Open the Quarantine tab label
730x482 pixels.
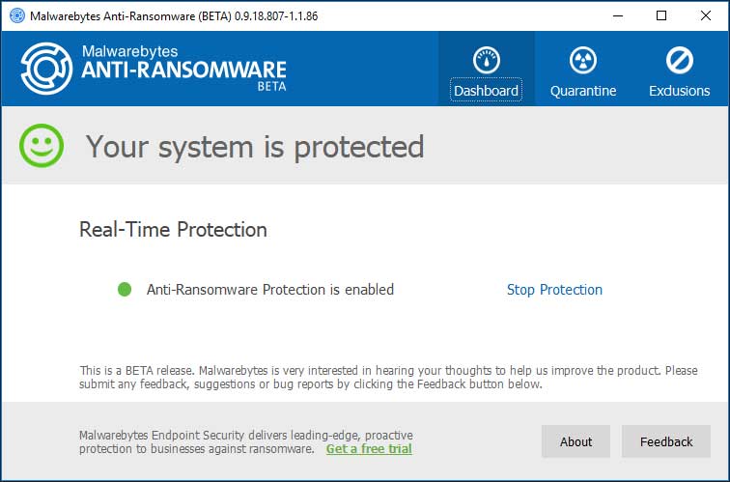(x=583, y=91)
